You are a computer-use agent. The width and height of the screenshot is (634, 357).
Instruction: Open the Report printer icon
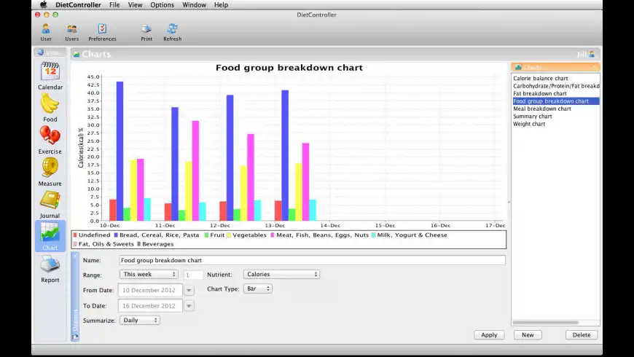tap(50, 265)
